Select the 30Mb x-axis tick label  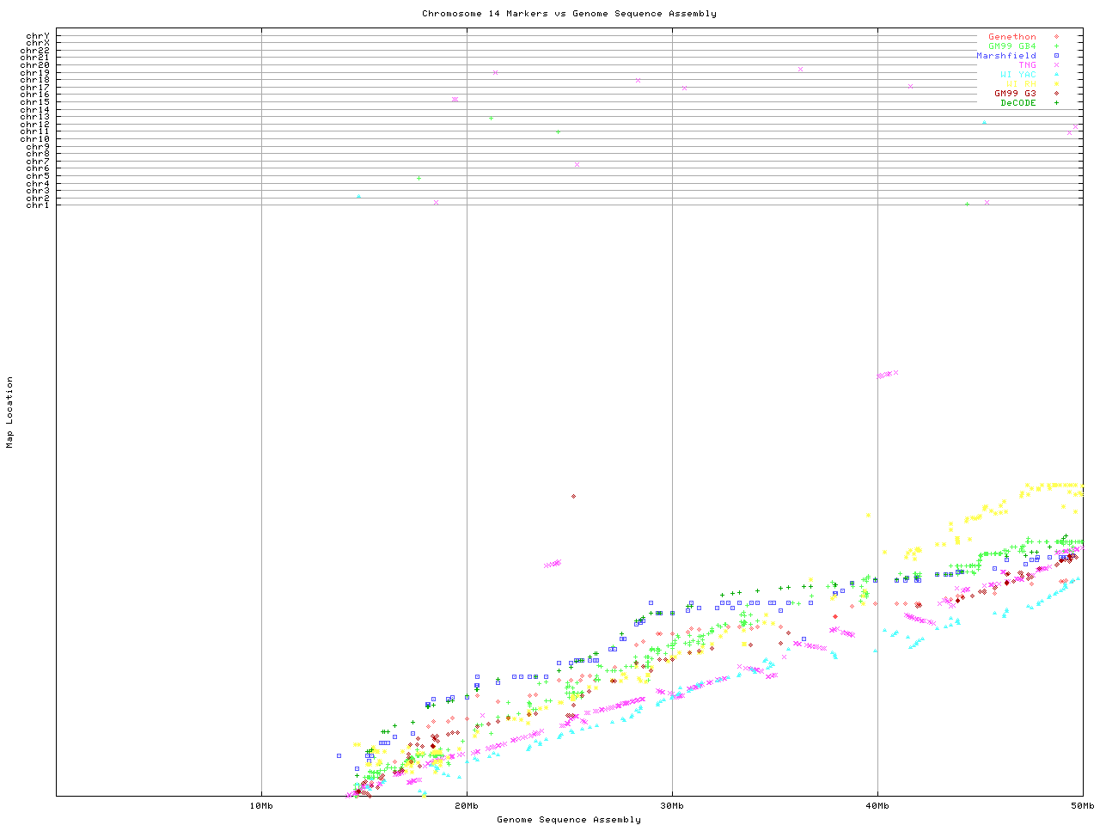[672, 806]
